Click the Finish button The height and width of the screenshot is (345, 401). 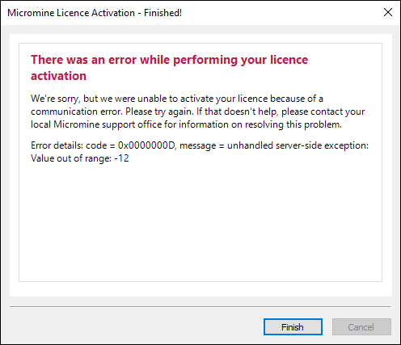click(293, 327)
